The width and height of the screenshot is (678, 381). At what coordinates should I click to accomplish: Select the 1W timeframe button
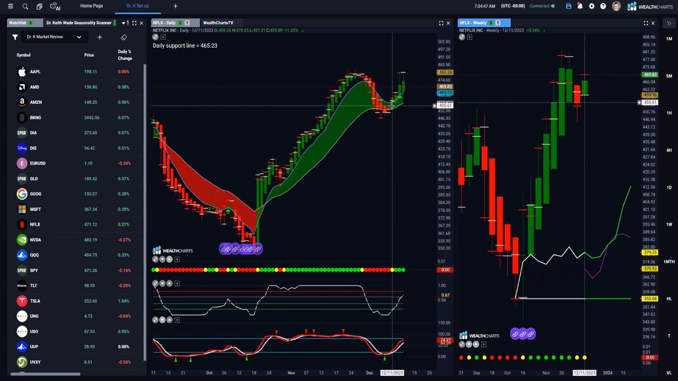pyautogui.click(x=669, y=224)
